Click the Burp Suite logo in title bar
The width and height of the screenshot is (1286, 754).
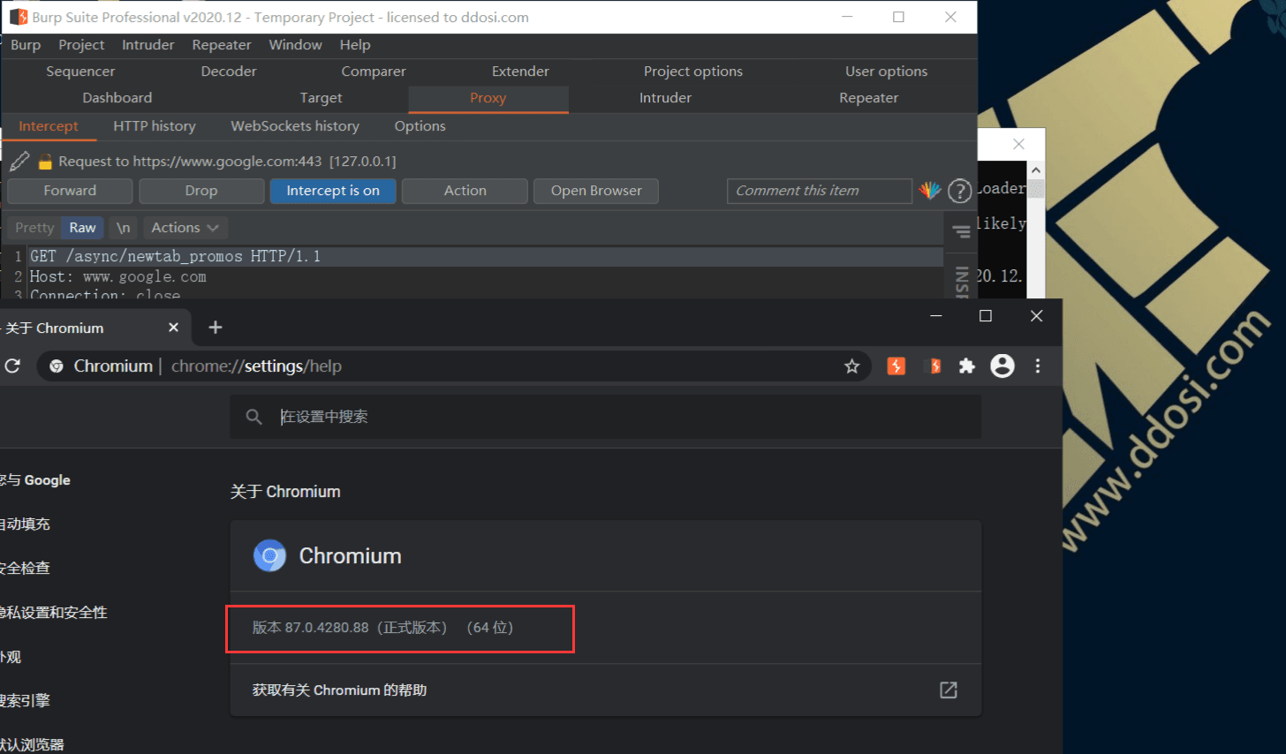coord(18,17)
